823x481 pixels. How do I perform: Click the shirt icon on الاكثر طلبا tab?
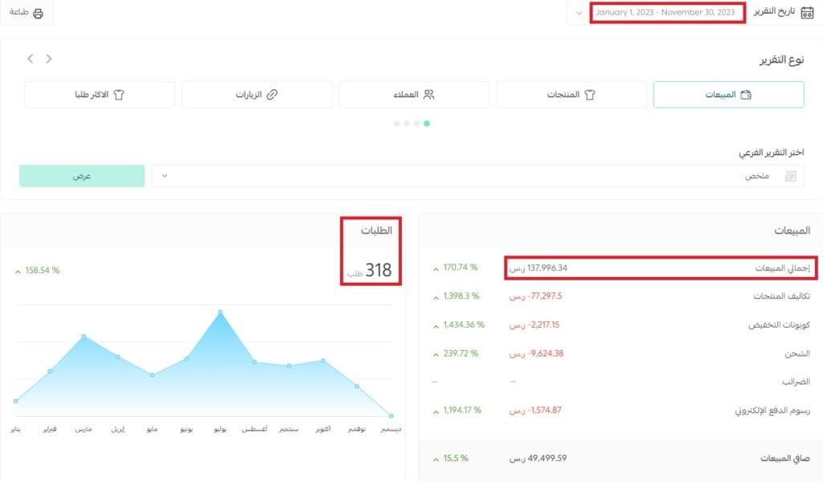pos(119,95)
